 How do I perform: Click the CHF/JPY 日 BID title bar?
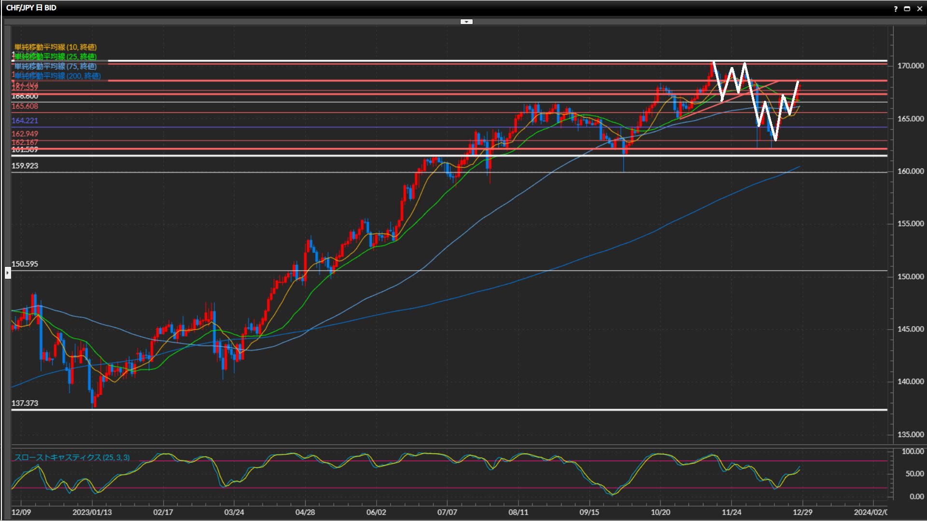(x=31, y=8)
